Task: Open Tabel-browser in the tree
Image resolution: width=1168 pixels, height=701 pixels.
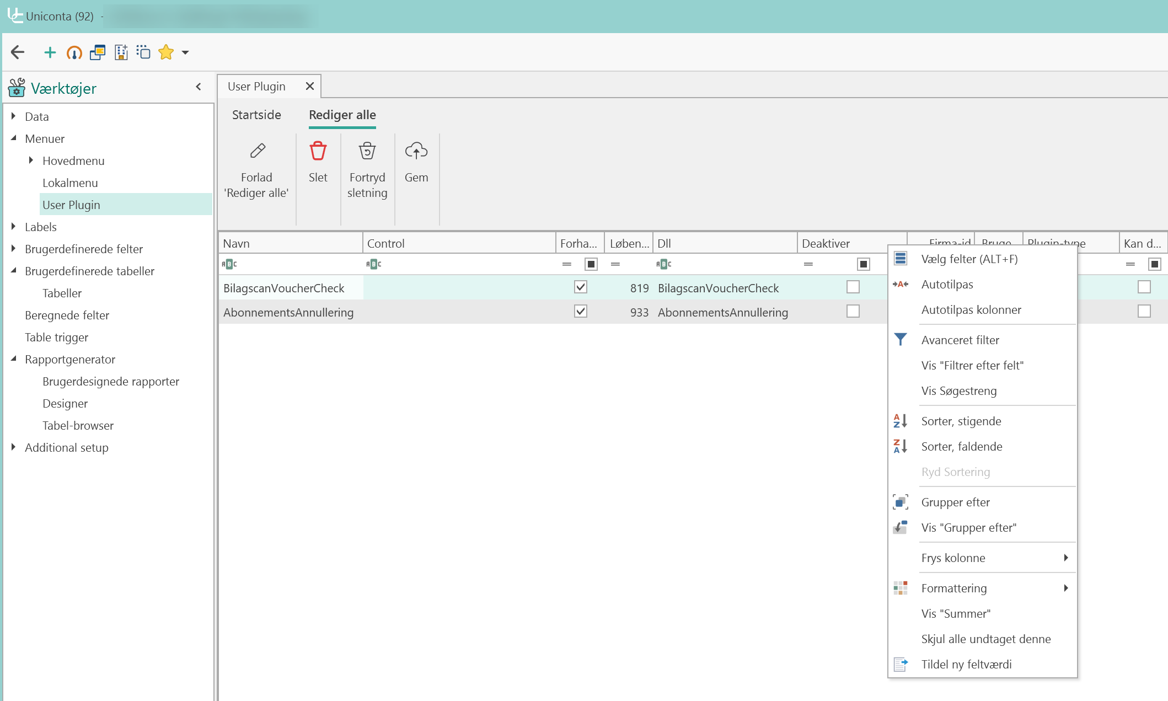Action: coord(78,425)
